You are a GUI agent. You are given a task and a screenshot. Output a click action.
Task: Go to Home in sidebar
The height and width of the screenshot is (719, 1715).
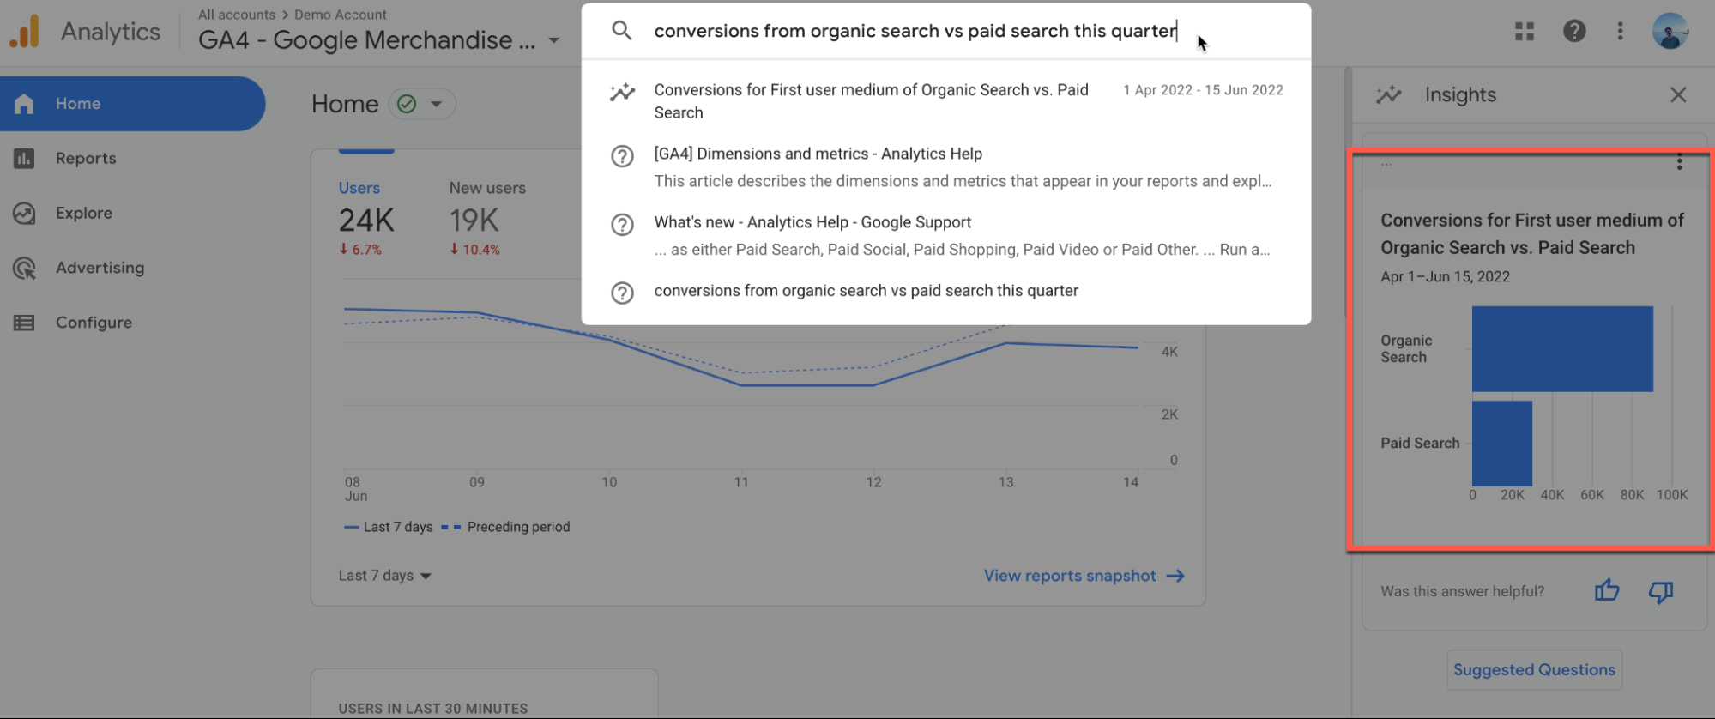132,104
